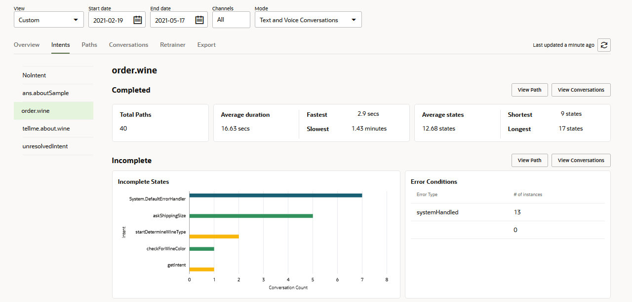The image size is (632, 302).
Task: Click View Conversations in the Incomplete section
Action: click(581, 161)
